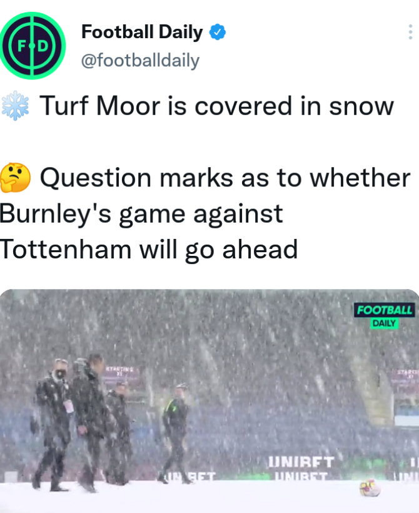Open the tweet's three-dot more menu

click(410, 32)
